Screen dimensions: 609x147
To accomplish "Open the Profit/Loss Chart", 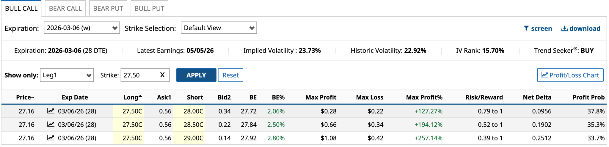I will [x=570, y=75].
